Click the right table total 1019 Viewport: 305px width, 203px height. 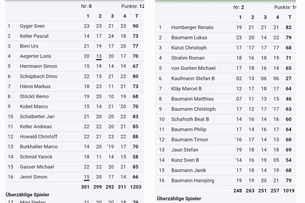click(x=289, y=191)
